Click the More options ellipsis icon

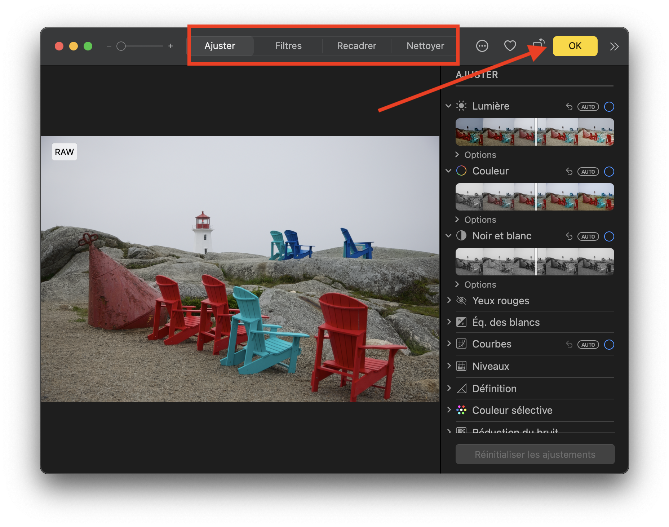[x=482, y=46]
